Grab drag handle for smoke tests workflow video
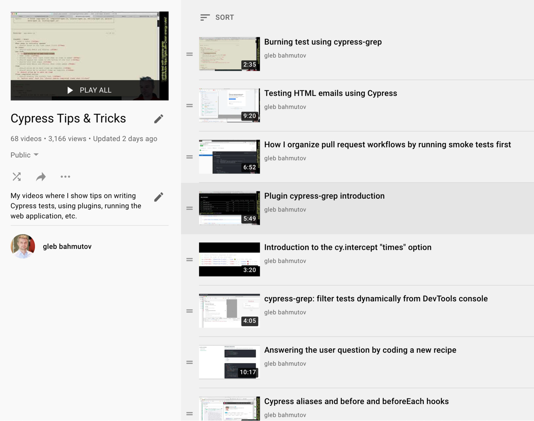534x421 pixels. click(x=189, y=157)
